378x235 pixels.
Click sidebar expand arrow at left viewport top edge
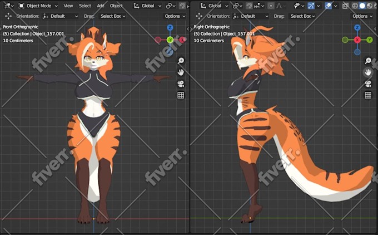[x=188, y=29]
